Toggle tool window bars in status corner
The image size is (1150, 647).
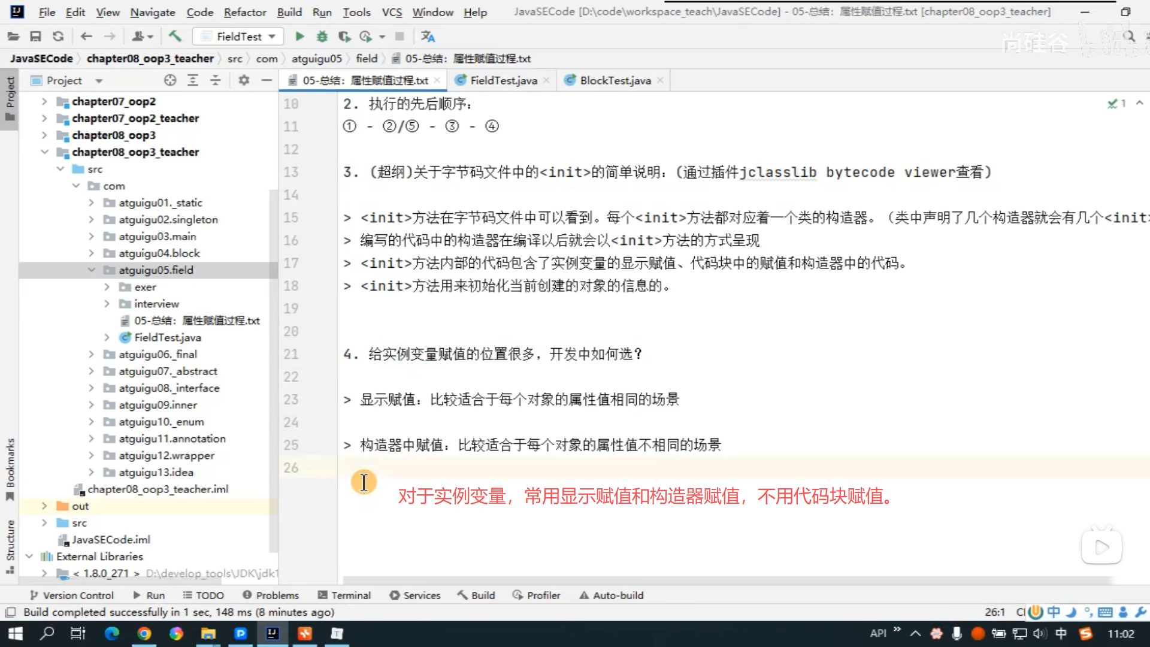click(x=10, y=612)
